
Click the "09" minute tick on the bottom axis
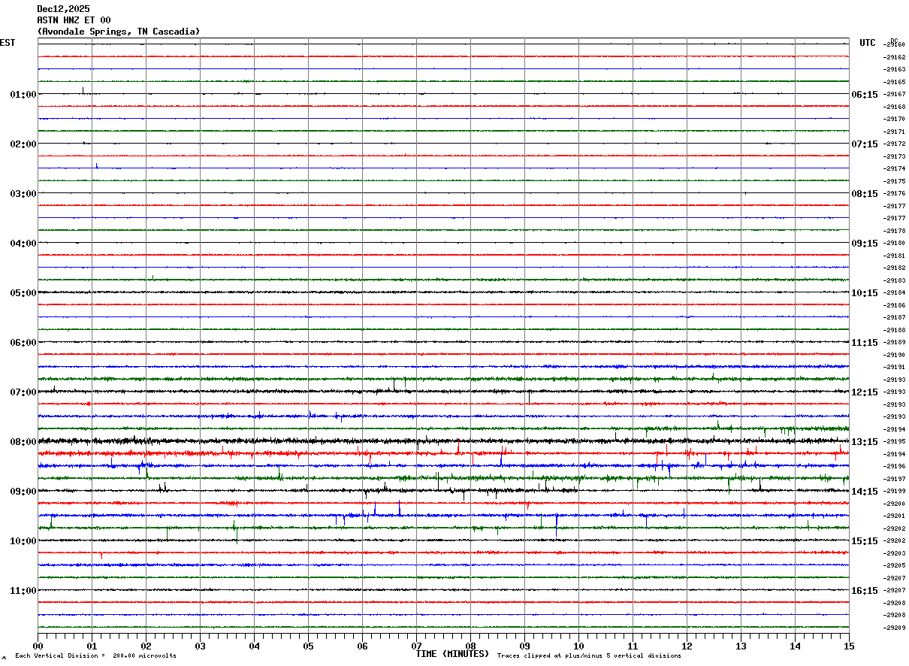[x=524, y=646]
